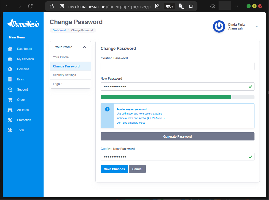This screenshot has height=200, width=269.
Task: Click the Save Changes button
Action: [x=114, y=169]
